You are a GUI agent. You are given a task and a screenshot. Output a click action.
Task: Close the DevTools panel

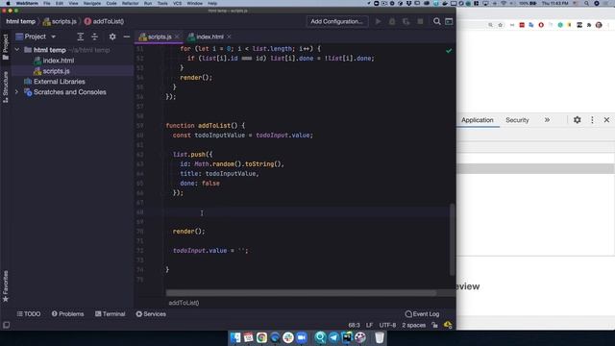pos(606,120)
